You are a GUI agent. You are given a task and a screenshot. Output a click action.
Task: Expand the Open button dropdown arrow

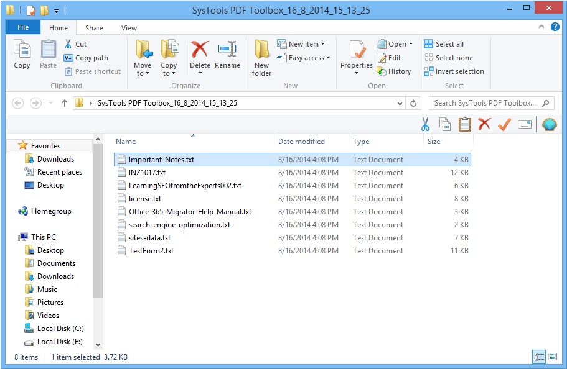point(411,44)
